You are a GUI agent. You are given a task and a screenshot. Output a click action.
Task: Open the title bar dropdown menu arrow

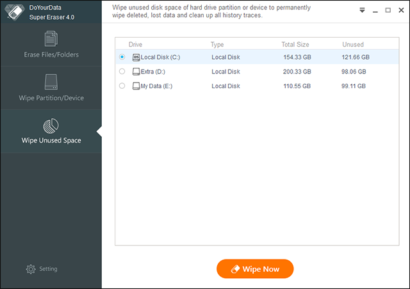point(362,10)
